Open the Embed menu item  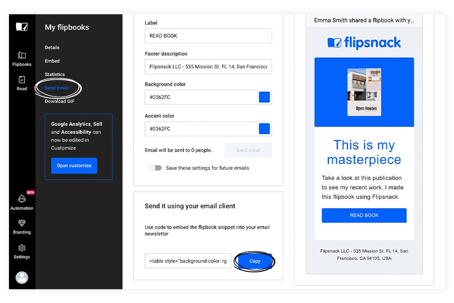52,61
